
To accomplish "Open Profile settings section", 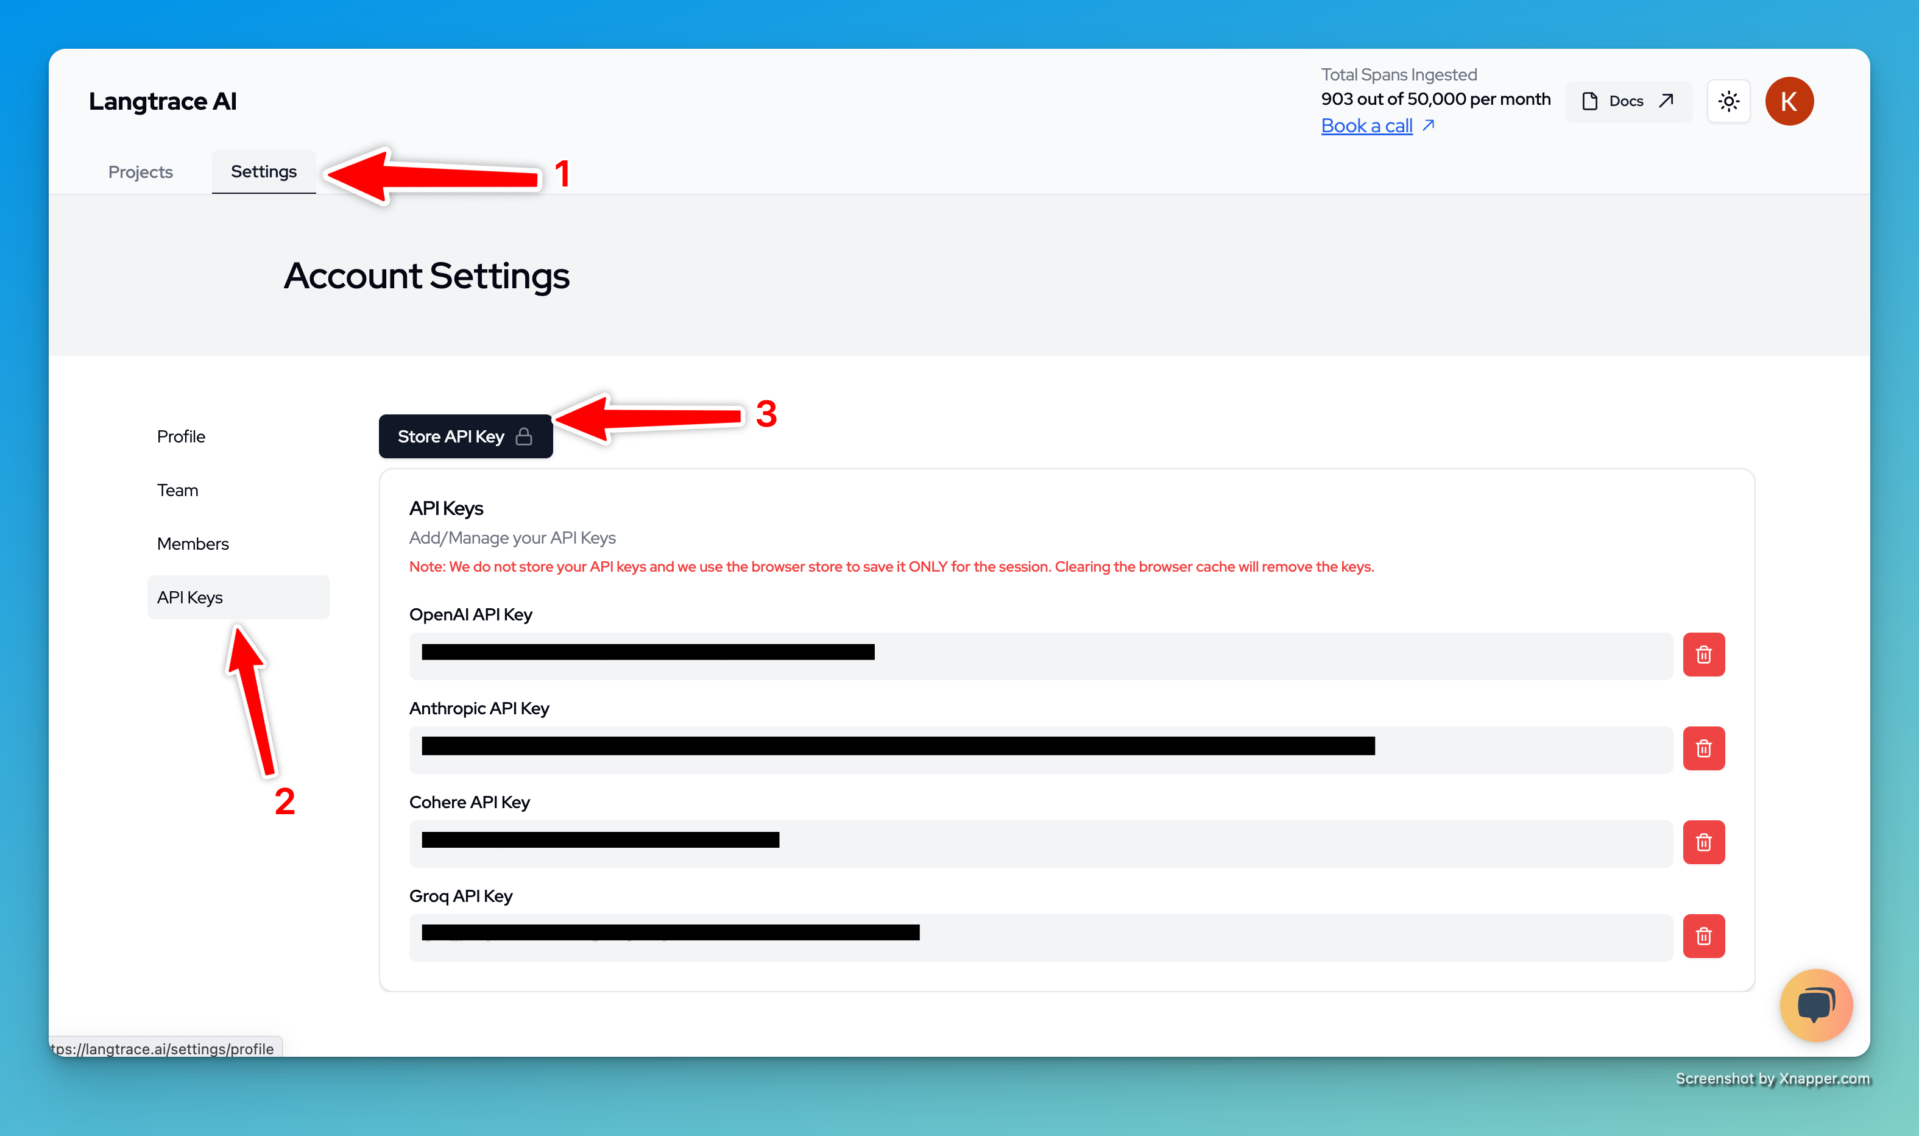I will (x=180, y=436).
